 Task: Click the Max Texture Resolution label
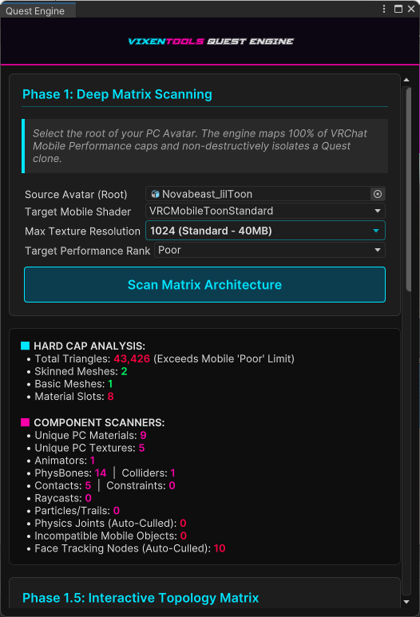[x=83, y=231]
